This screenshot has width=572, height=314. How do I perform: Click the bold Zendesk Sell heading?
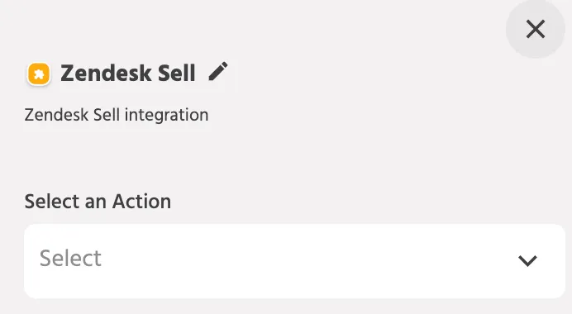pyautogui.click(x=128, y=73)
